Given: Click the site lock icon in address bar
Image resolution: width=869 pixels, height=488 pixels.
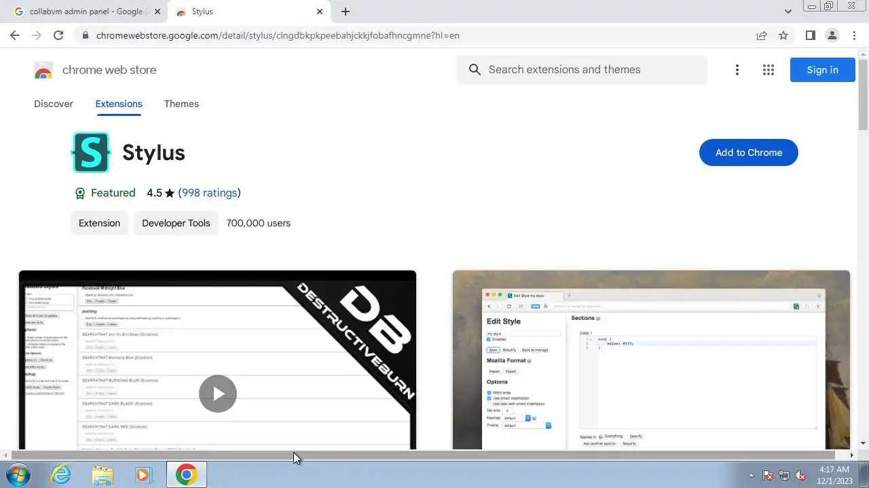Looking at the screenshot, I should [x=85, y=35].
